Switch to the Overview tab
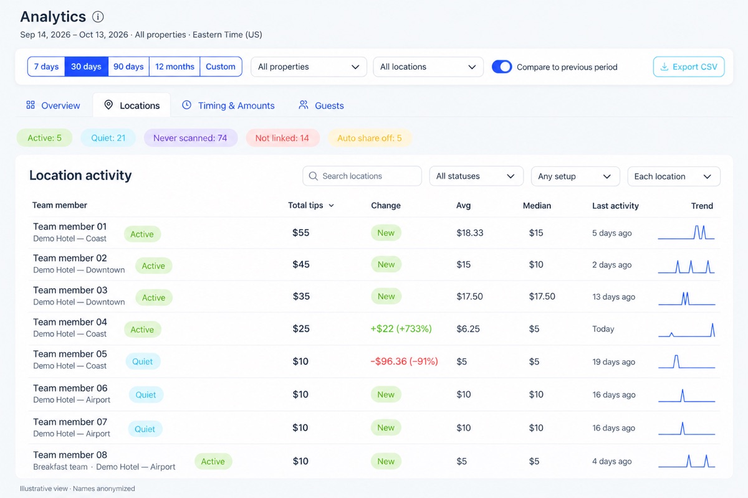The width and height of the screenshot is (748, 498). 54,105
